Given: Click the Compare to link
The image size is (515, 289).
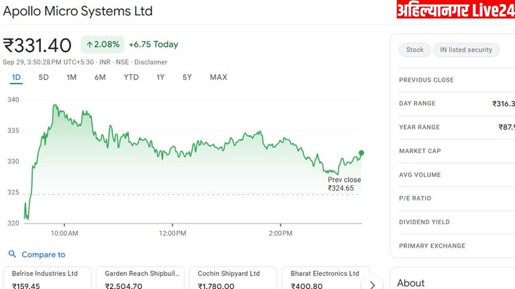Looking at the screenshot, I should 43,254.
